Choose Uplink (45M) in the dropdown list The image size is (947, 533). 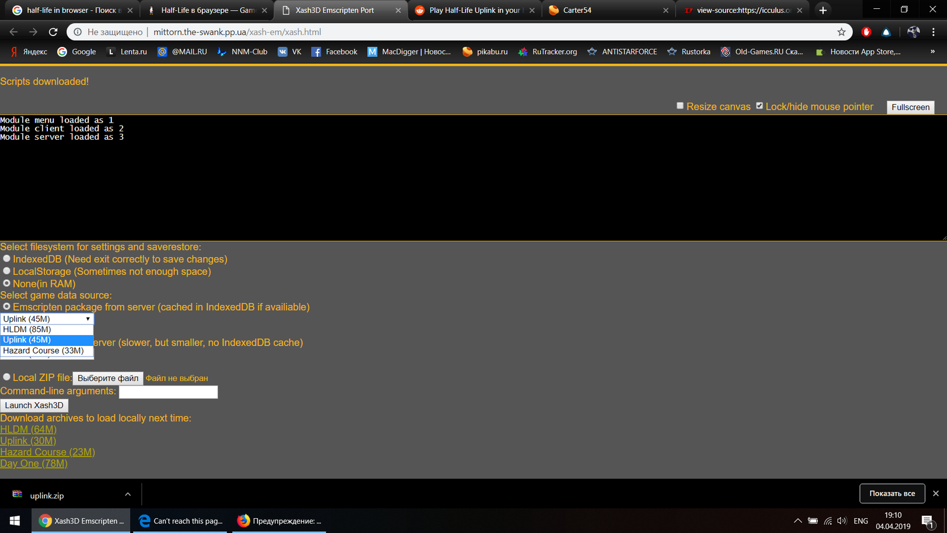(47, 340)
